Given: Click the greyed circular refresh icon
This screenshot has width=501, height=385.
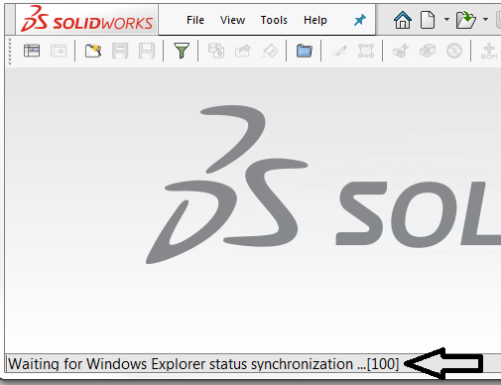Looking at the screenshot, I should (454, 51).
